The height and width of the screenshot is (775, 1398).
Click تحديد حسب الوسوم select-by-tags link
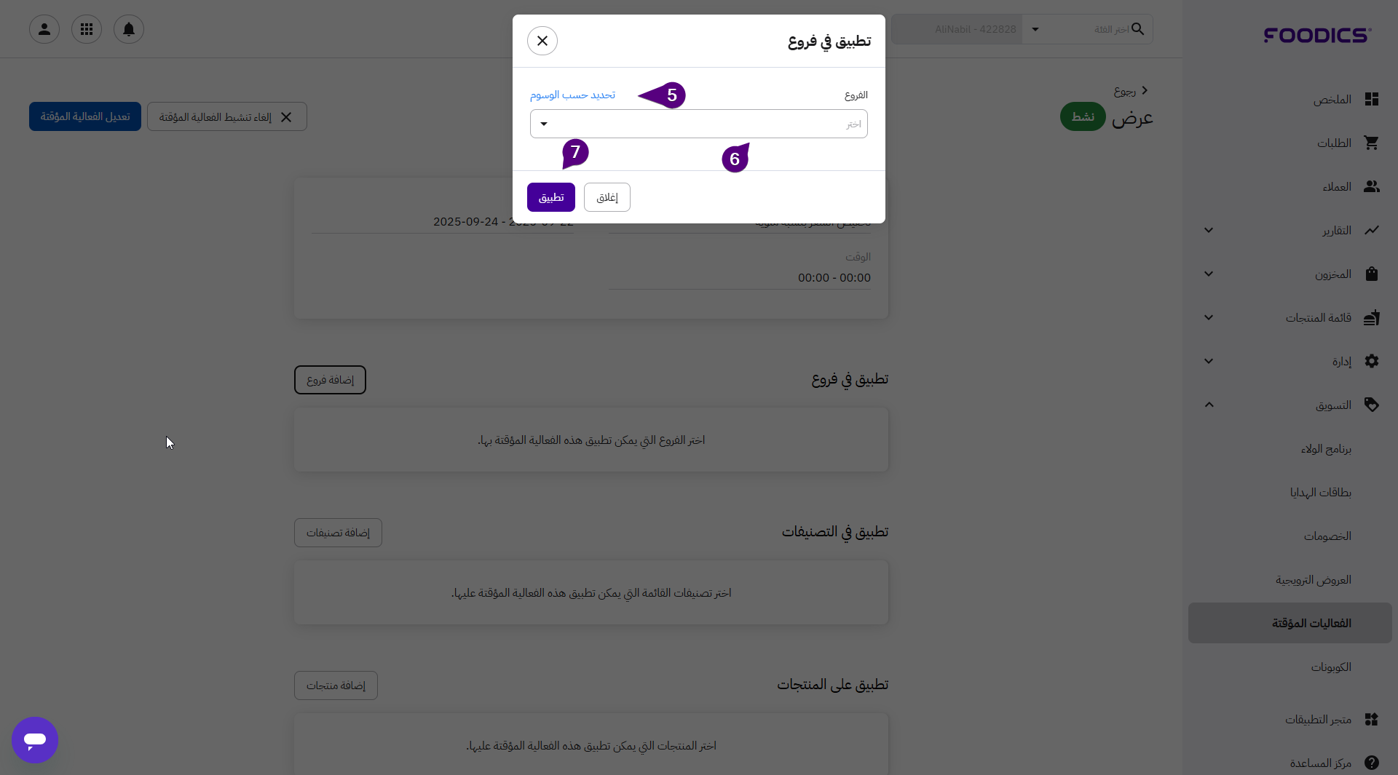coord(572,95)
